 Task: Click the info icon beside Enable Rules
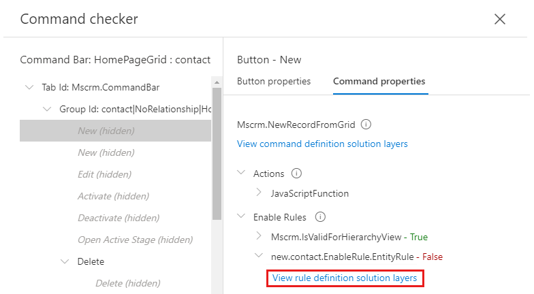320,217
